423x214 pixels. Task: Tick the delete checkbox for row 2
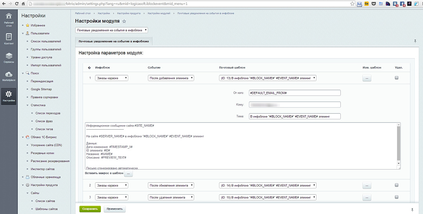pos(397,186)
